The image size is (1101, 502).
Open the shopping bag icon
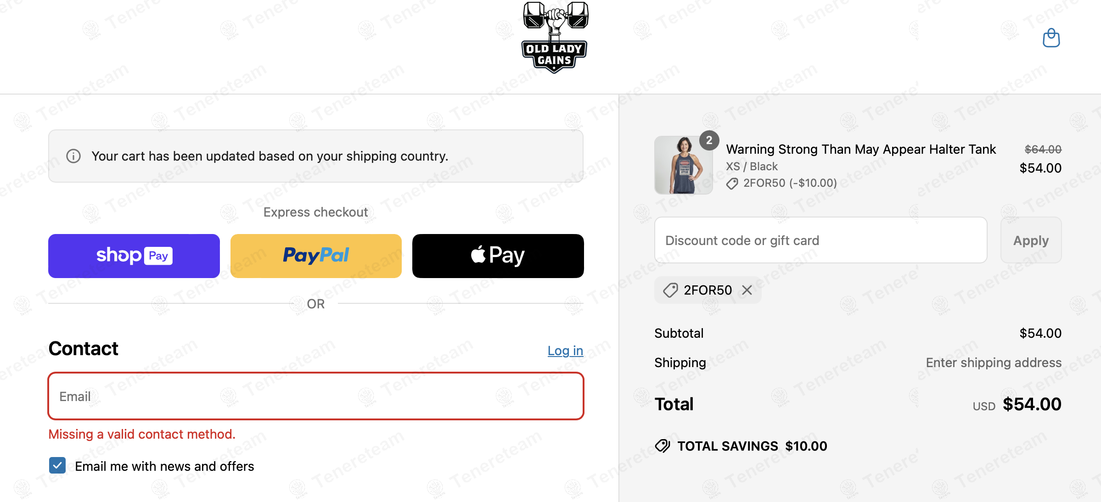click(1051, 38)
